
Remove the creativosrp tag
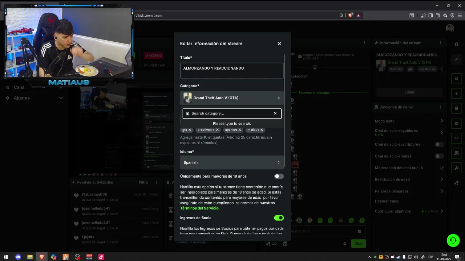[x=218, y=130]
